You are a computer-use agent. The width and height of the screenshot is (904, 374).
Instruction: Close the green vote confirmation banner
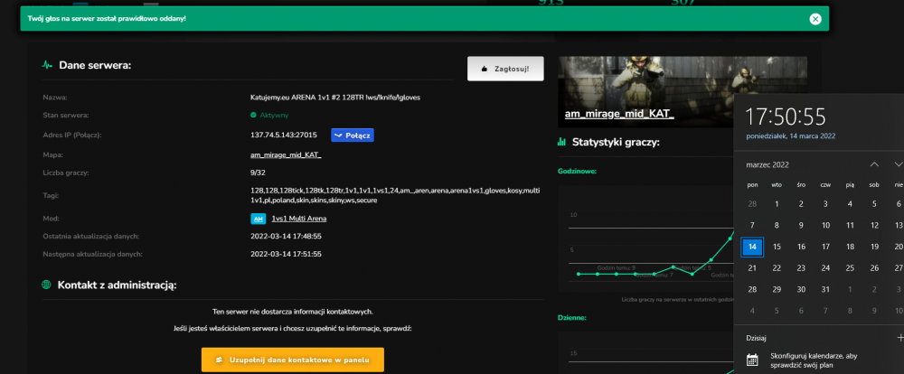coord(815,19)
